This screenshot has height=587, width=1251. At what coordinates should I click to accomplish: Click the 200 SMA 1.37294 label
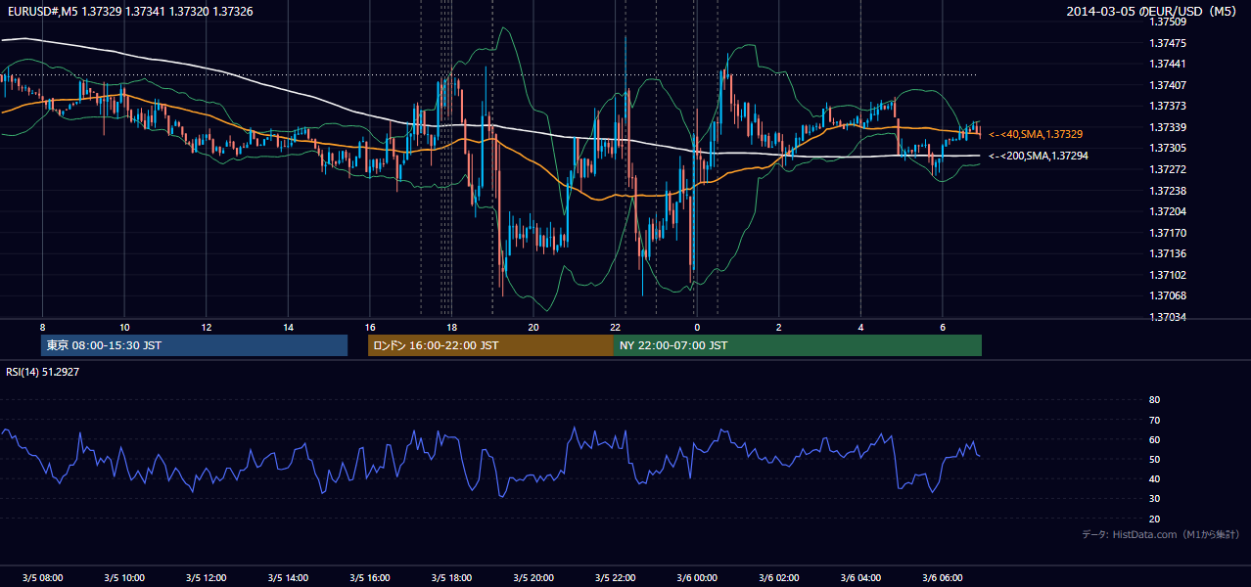tap(1039, 156)
